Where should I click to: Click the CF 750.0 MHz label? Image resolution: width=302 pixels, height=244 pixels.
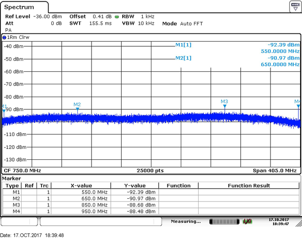pos(22,171)
